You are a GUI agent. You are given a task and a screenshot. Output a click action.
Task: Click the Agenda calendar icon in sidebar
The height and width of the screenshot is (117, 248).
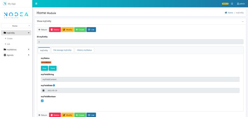(5, 55)
